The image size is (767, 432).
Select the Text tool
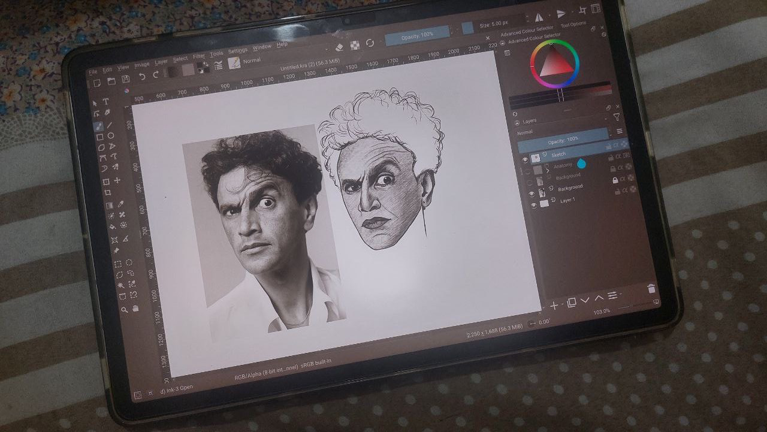coord(105,102)
